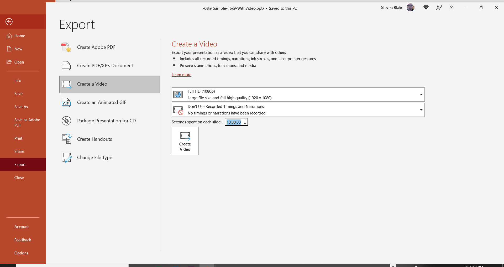
Task: Open the Print page
Action: 23,138
